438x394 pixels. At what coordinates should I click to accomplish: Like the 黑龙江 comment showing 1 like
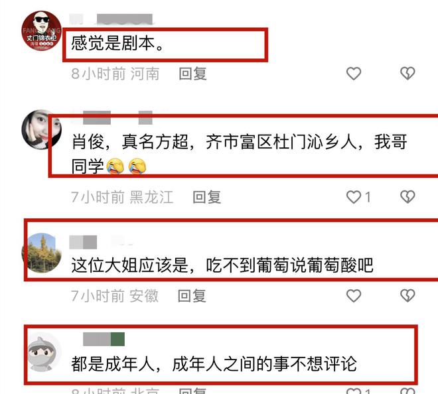[x=354, y=197]
